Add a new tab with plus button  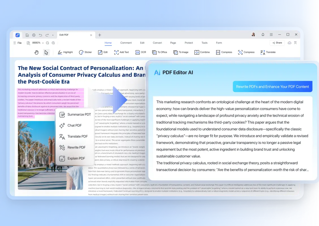100,35
